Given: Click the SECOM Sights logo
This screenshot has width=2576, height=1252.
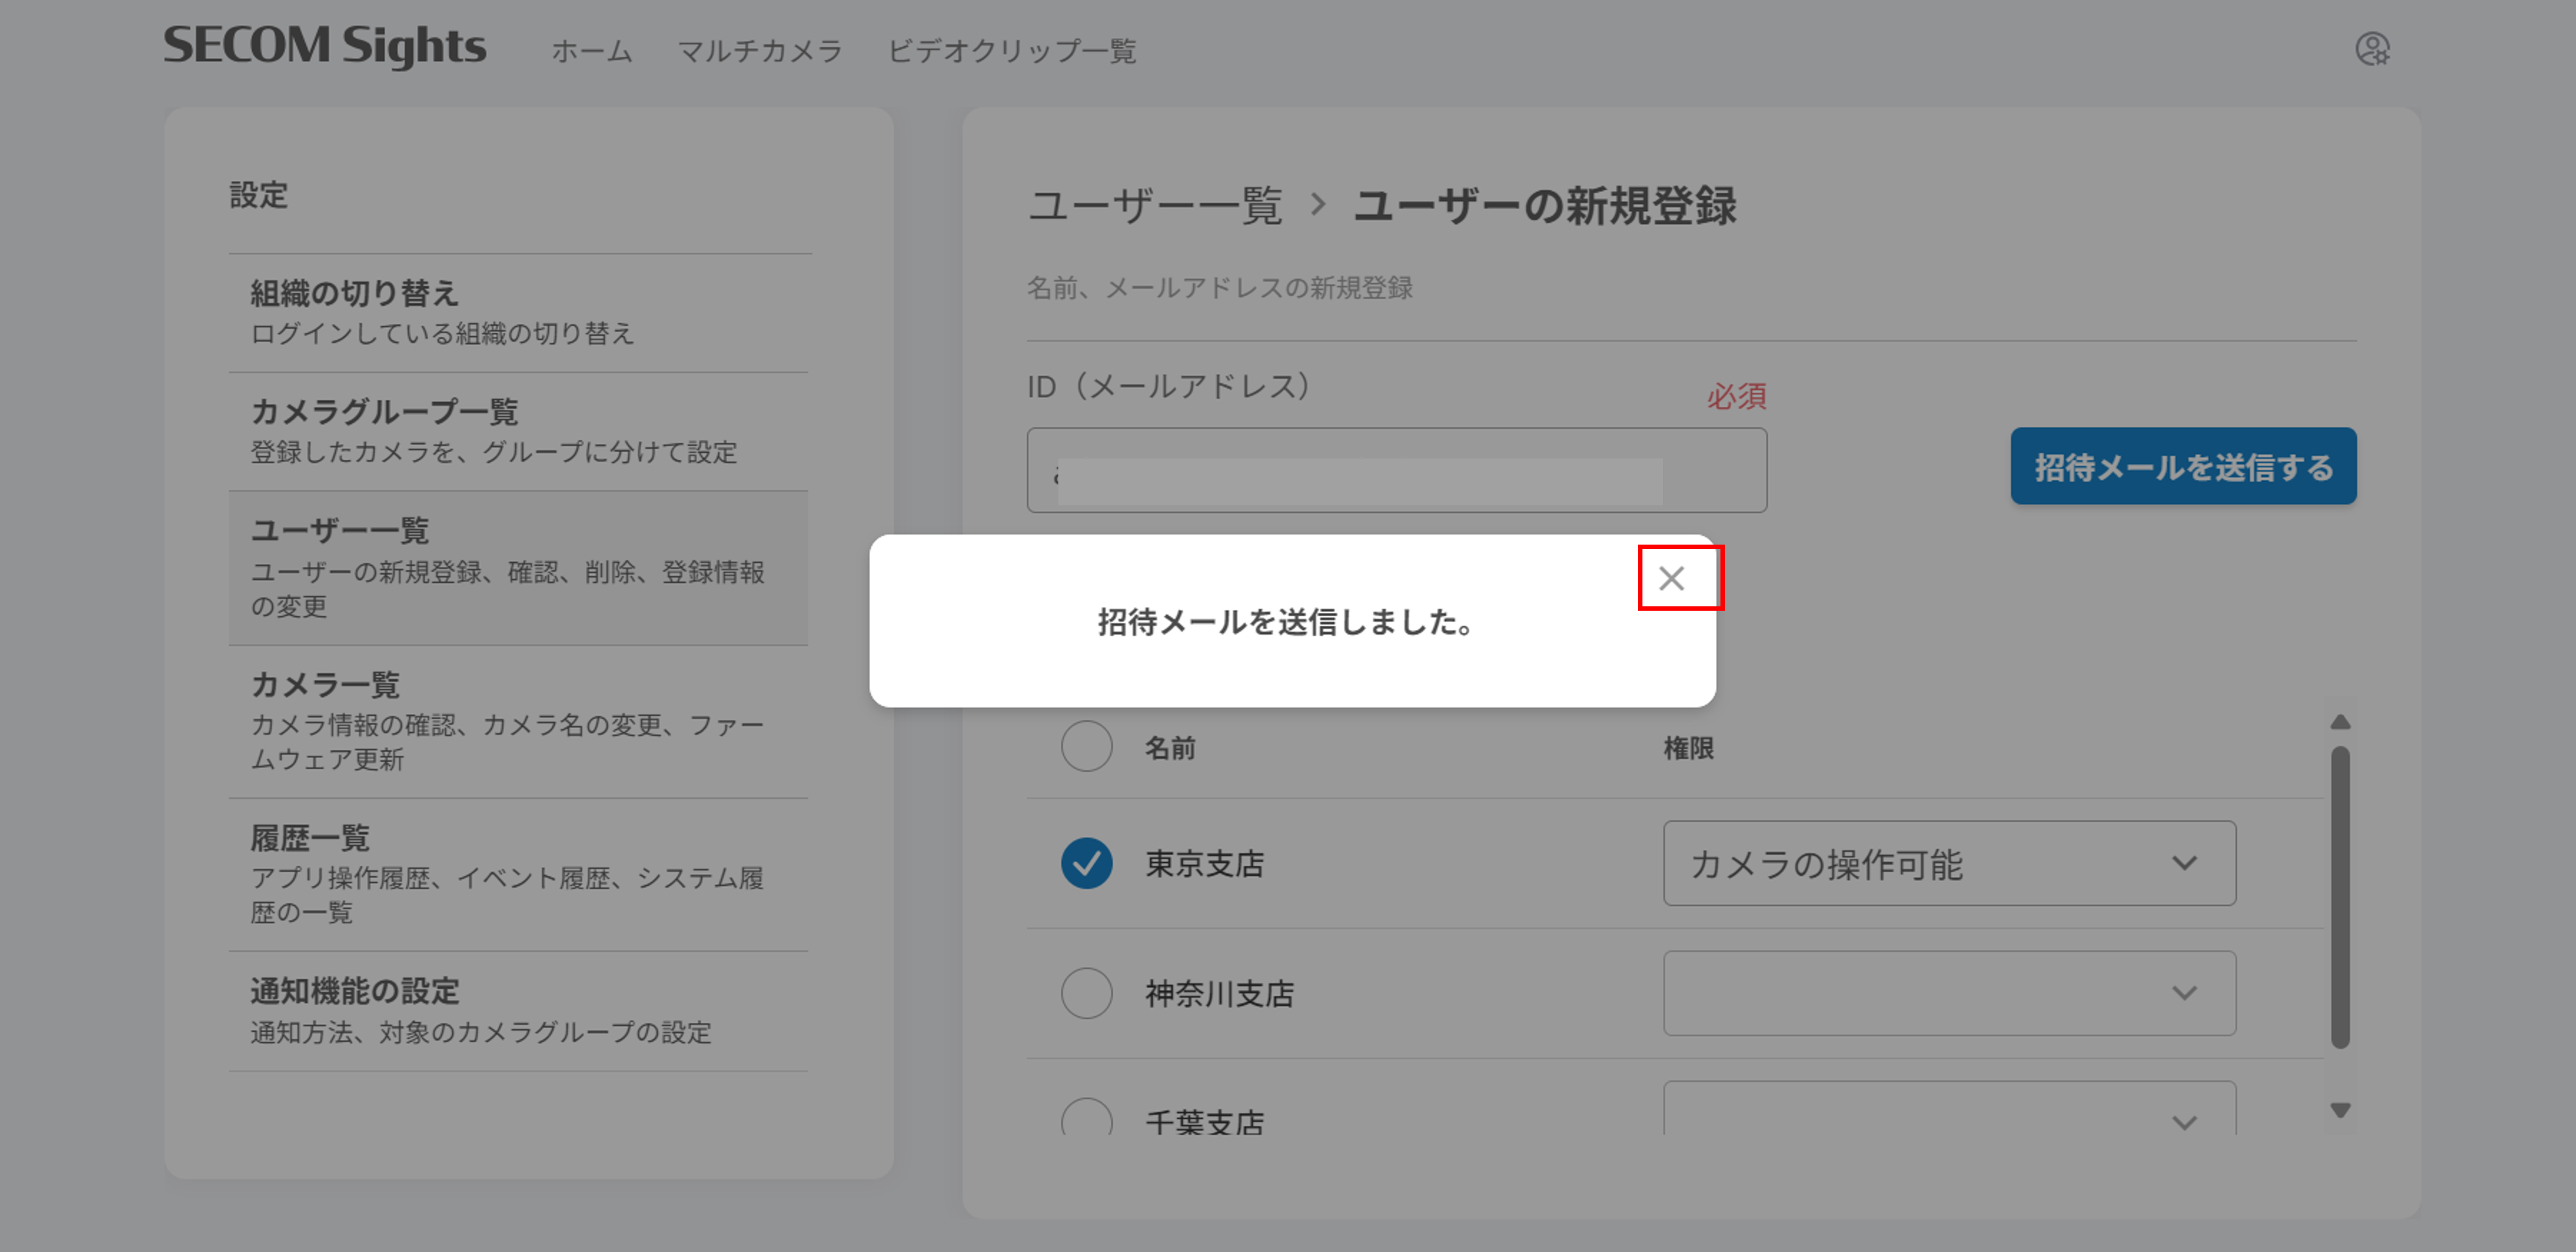Looking at the screenshot, I should [324, 46].
